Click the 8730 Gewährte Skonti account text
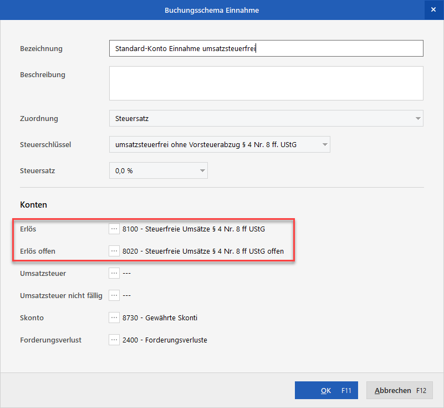 160,318
